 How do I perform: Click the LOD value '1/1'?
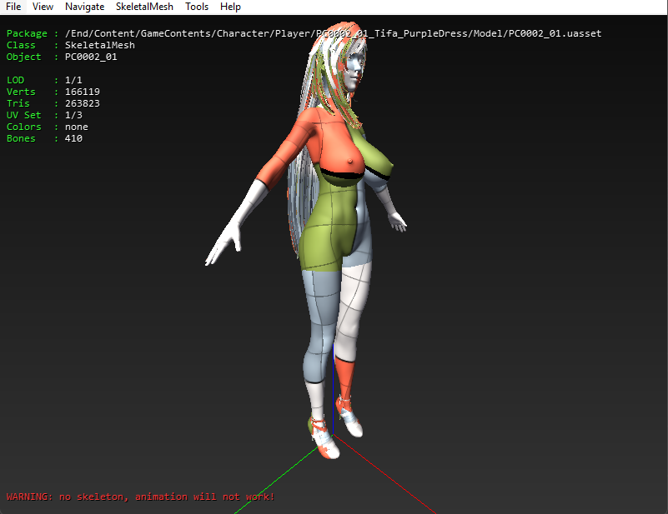[x=73, y=81]
